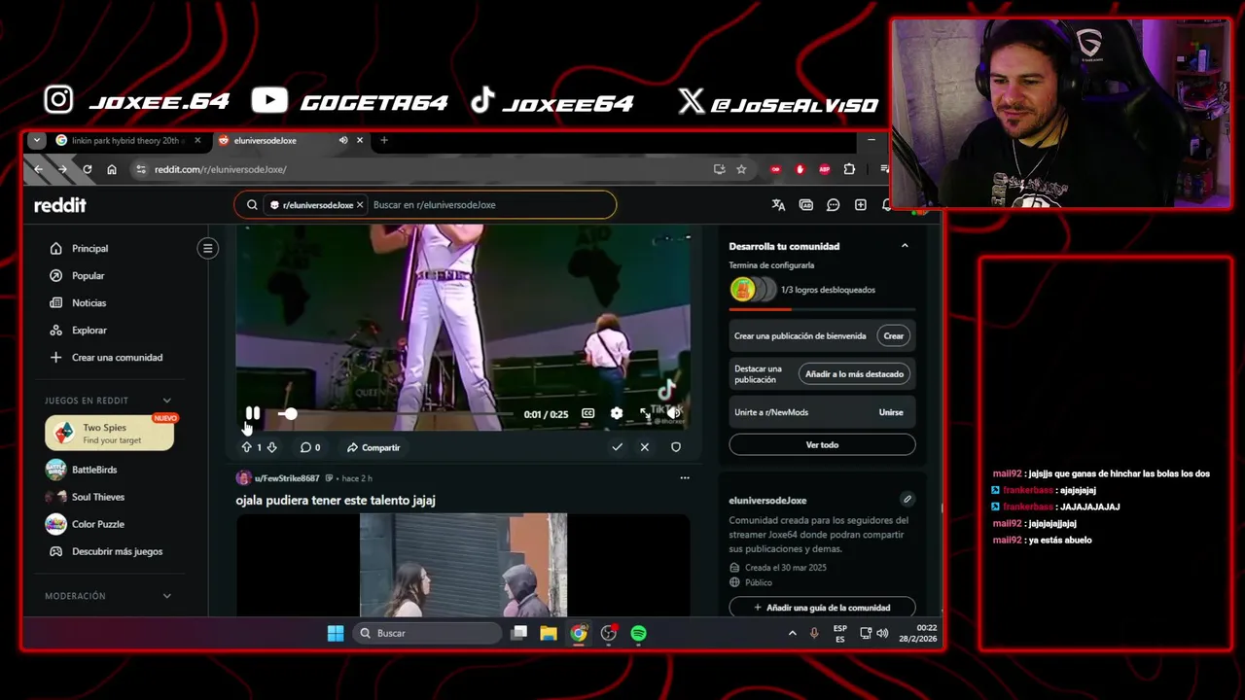Open the three-dot menu on FewStrike8687's post

coord(685,478)
